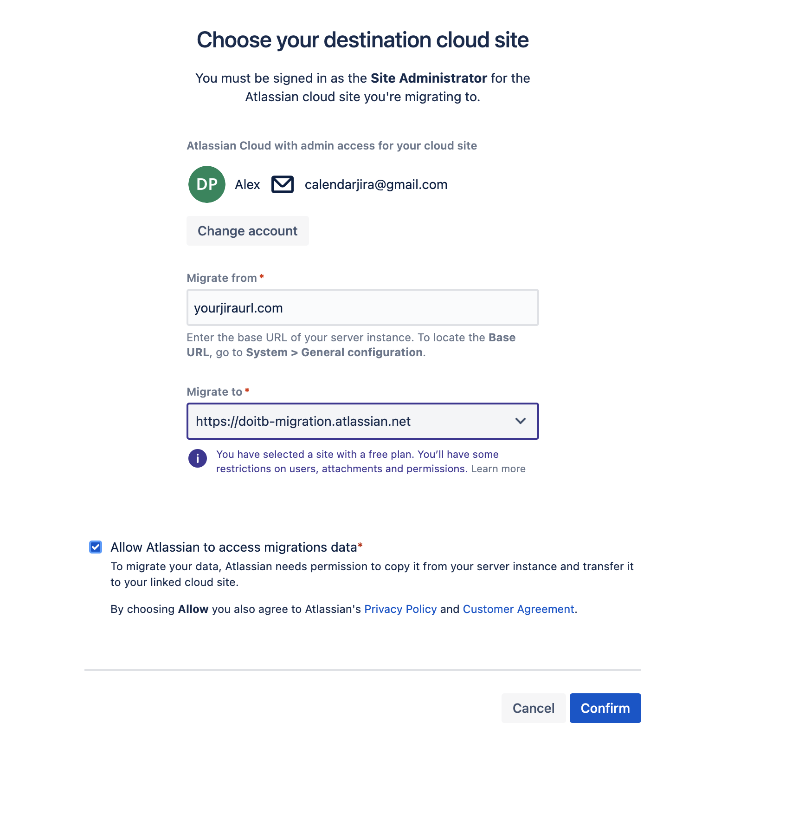The height and width of the screenshot is (821, 811).
Task: Click the envelope mail icon
Action: tap(282, 184)
